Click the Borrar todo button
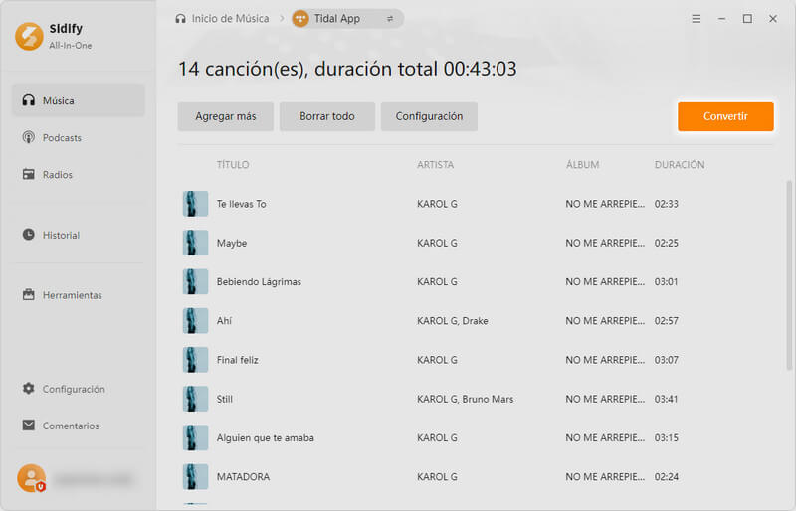This screenshot has height=511, width=796. coord(327,116)
